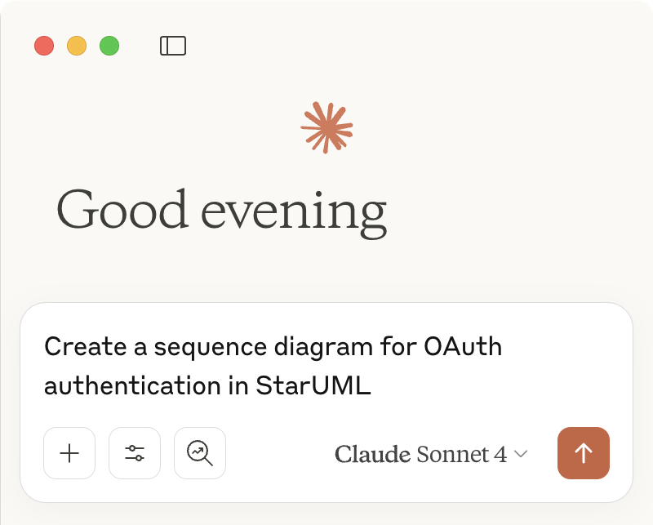Image resolution: width=653 pixels, height=525 pixels.
Task: Send the message with the arrow button
Action: pyautogui.click(x=584, y=452)
